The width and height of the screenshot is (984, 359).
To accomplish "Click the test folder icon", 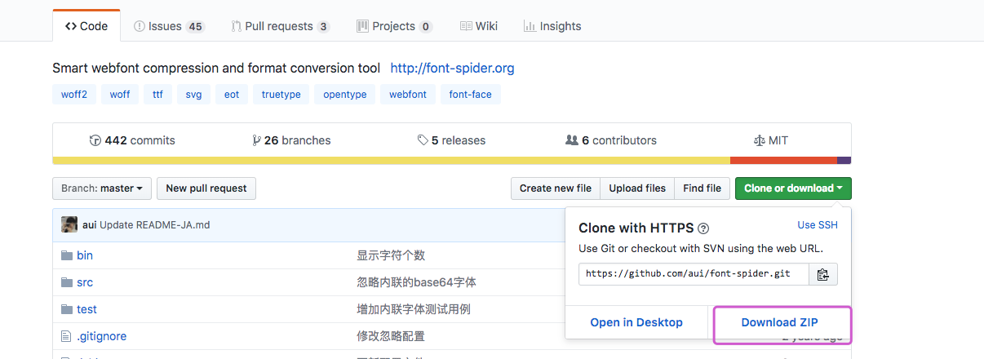I will pyautogui.click(x=67, y=309).
